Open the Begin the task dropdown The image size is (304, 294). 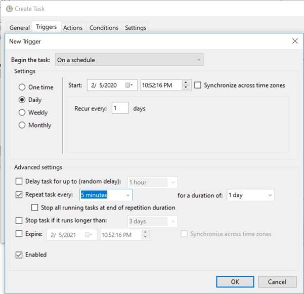[129, 60]
